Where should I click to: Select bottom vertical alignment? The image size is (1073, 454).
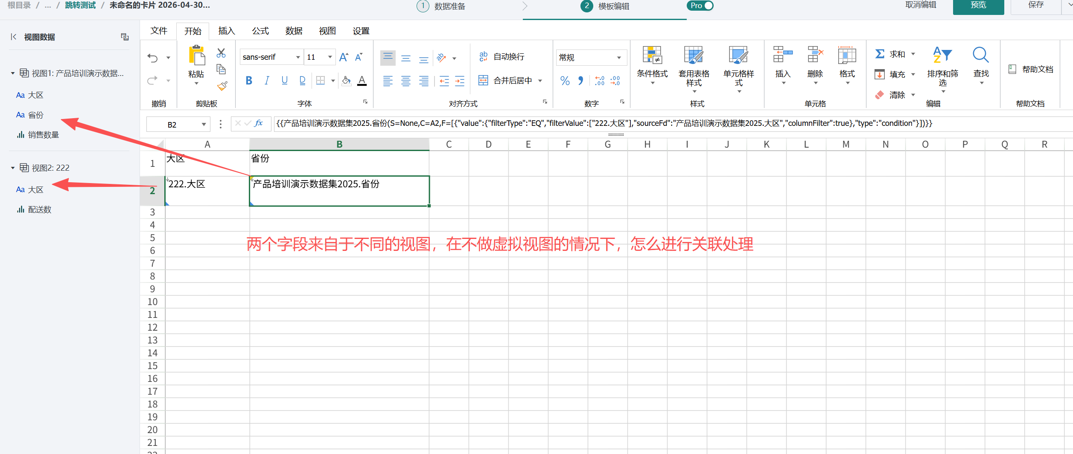click(424, 59)
